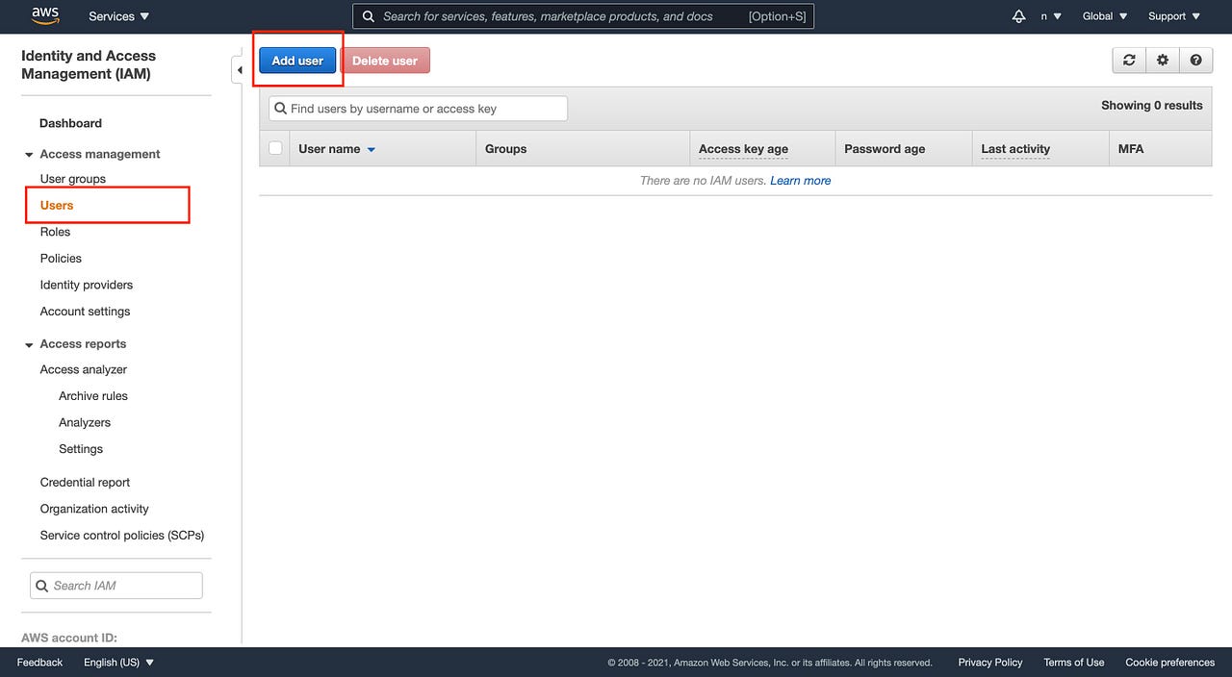
Task: Open the AWS logo home link
Action: (45, 15)
